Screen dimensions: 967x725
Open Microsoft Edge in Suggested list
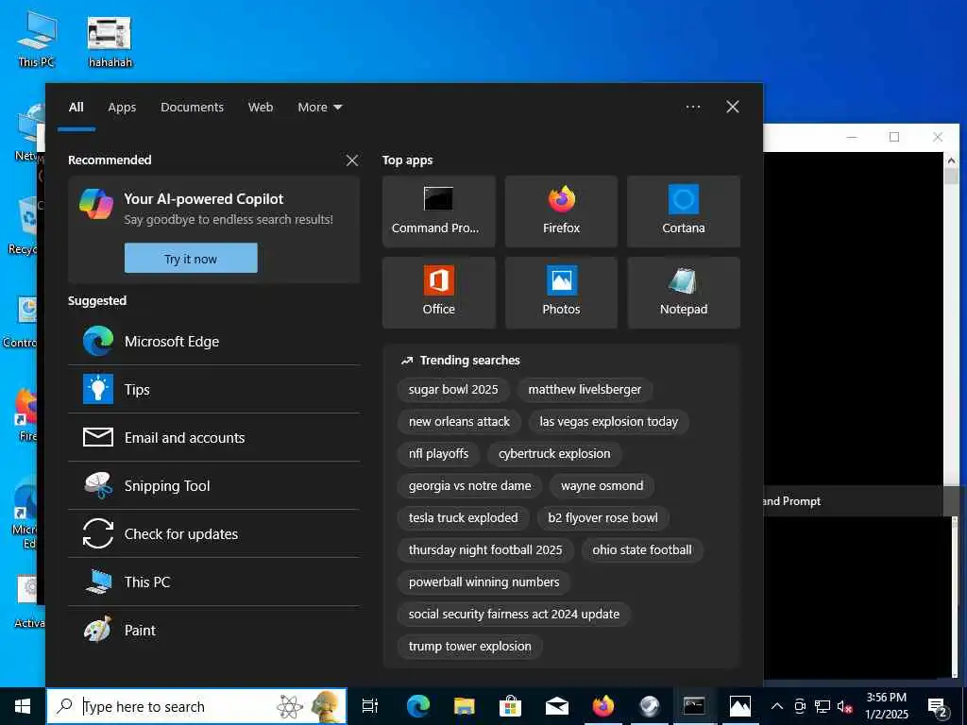click(213, 342)
